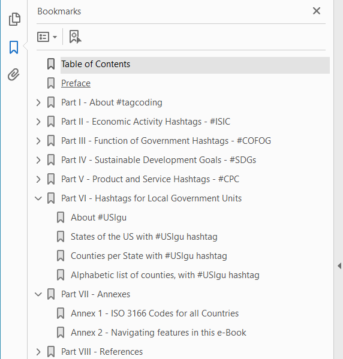
Task: Open Annex 1 - ISO 3166 Codes bookmark
Action: pos(155,313)
